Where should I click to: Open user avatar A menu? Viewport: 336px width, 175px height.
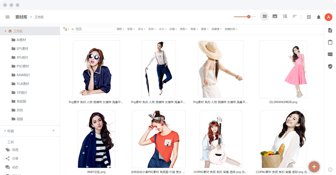tap(328, 17)
